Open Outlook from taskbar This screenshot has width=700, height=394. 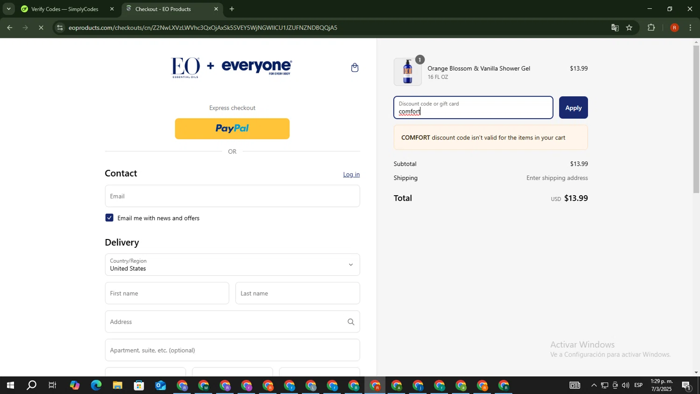tap(161, 386)
